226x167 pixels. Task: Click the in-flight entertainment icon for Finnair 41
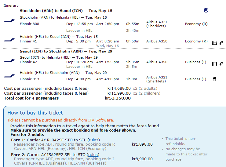point(214,43)
